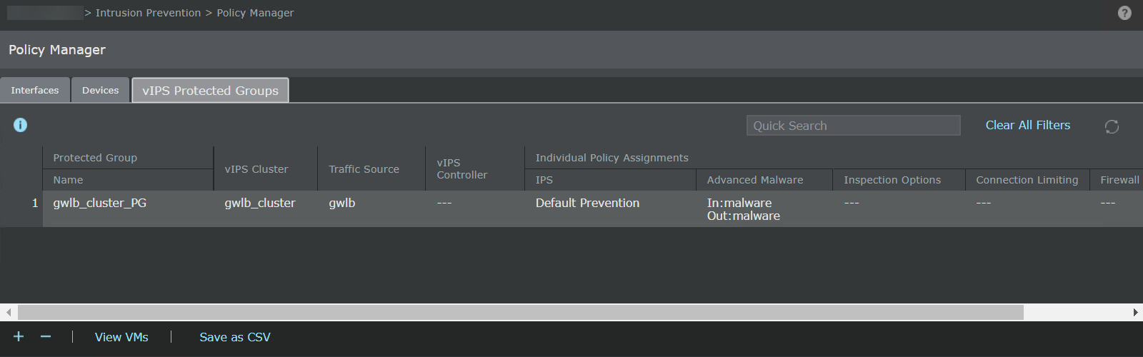Screen dimensions: 1143x357
Task: Click the Traffic Source column header
Action: [x=371, y=169]
